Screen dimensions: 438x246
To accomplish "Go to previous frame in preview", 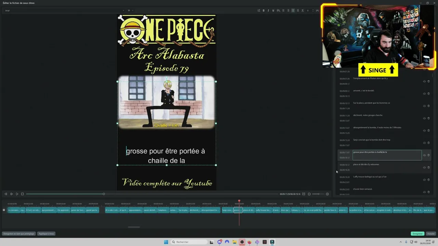I will (6, 194).
